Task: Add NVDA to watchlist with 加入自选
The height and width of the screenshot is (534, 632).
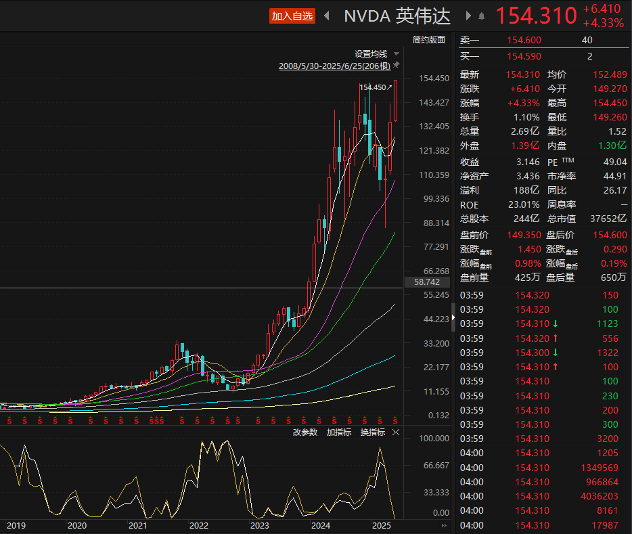Action: [x=292, y=16]
